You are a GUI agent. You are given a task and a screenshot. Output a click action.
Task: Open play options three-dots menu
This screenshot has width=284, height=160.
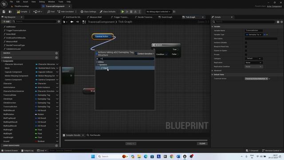[x=139, y=12]
